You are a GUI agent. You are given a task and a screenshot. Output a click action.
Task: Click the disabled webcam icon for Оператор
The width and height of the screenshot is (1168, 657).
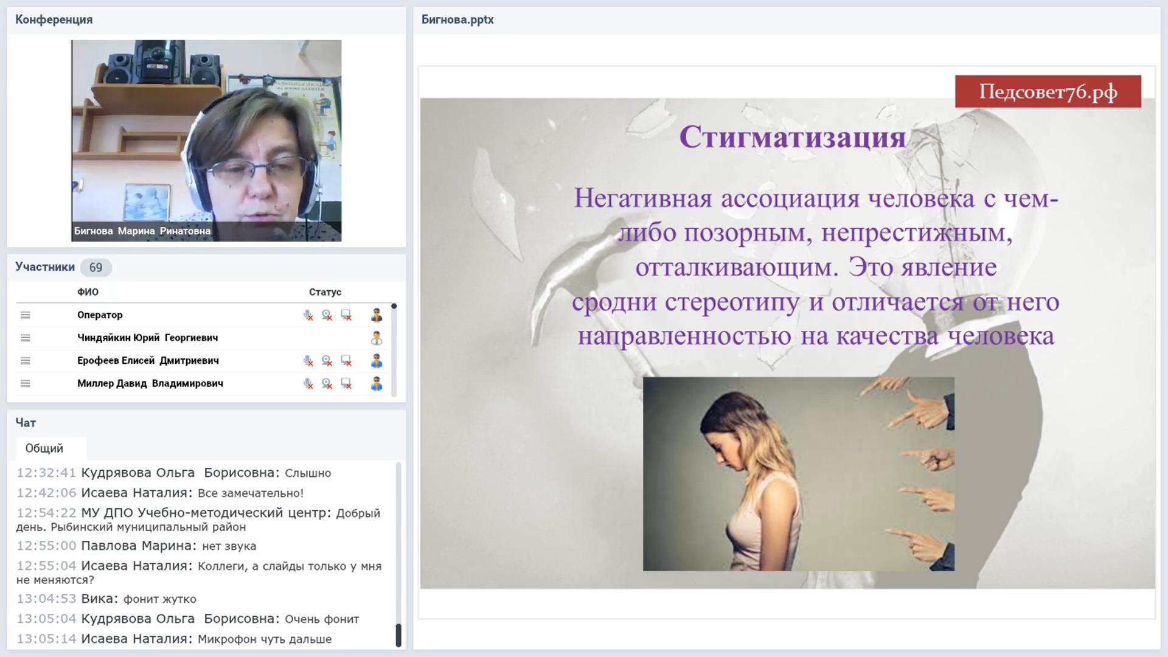pos(327,315)
